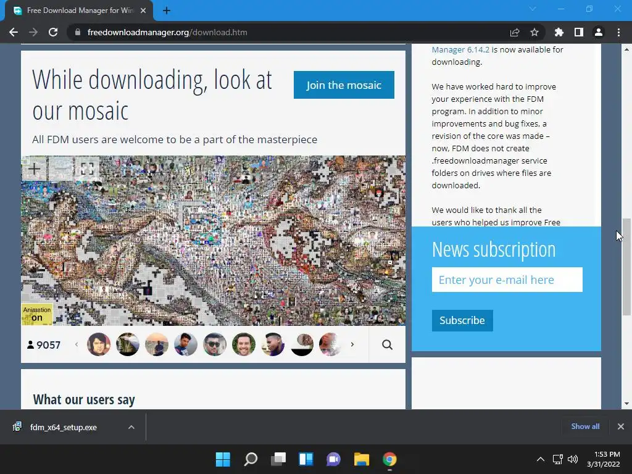Click the Join the mosaic button
The image size is (632, 474).
pos(344,85)
